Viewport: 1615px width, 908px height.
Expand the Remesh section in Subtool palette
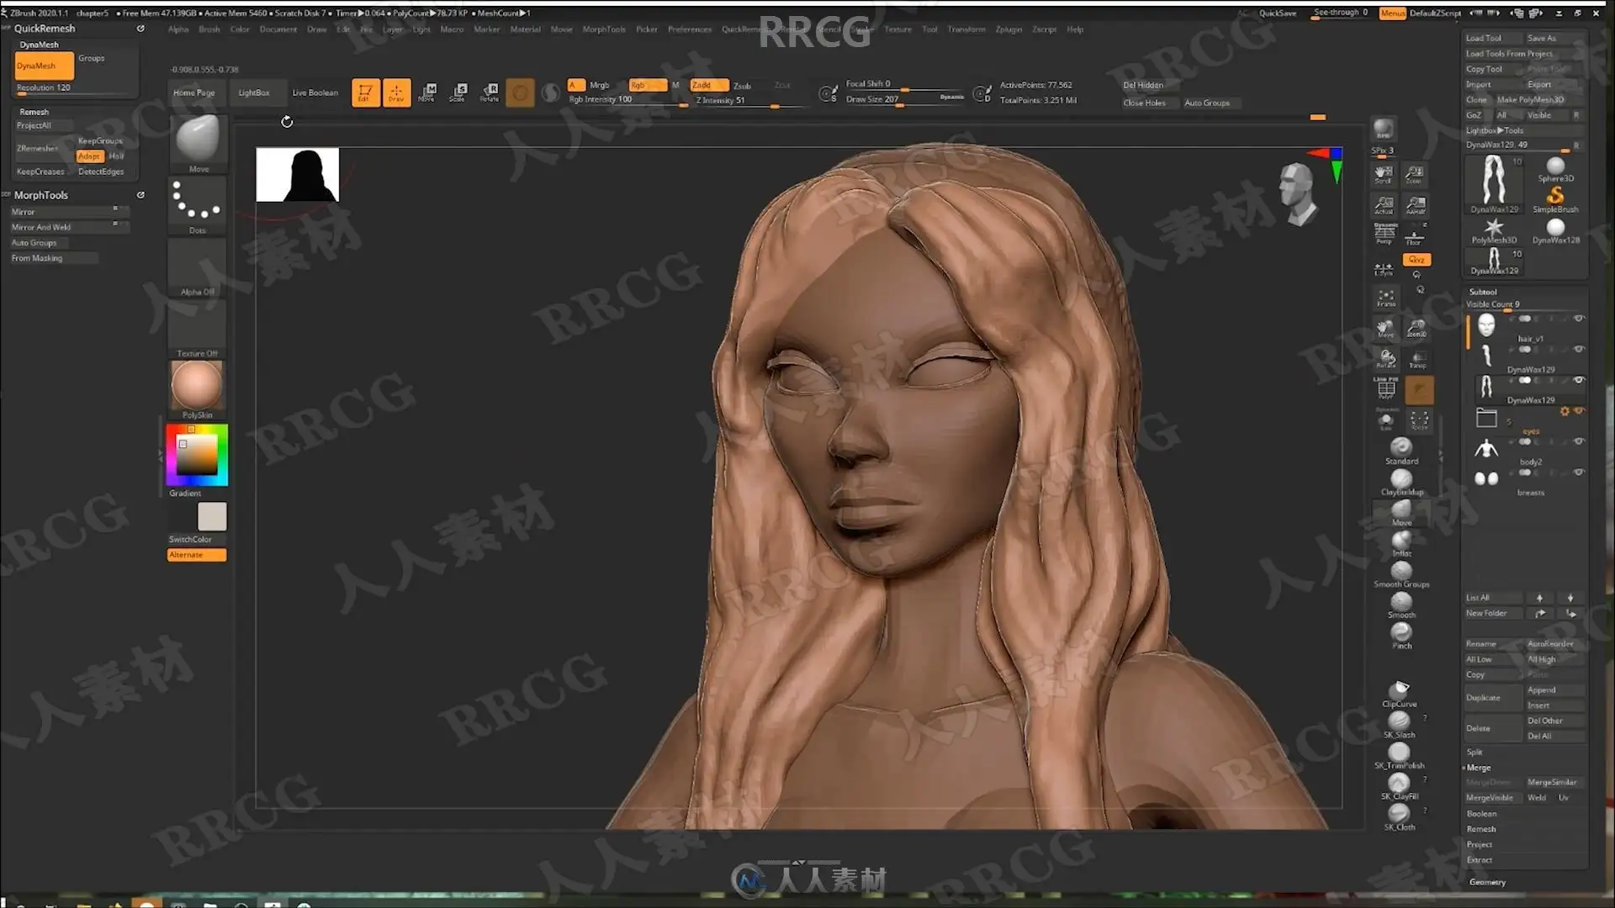pyautogui.click(x=1480, y=829)
